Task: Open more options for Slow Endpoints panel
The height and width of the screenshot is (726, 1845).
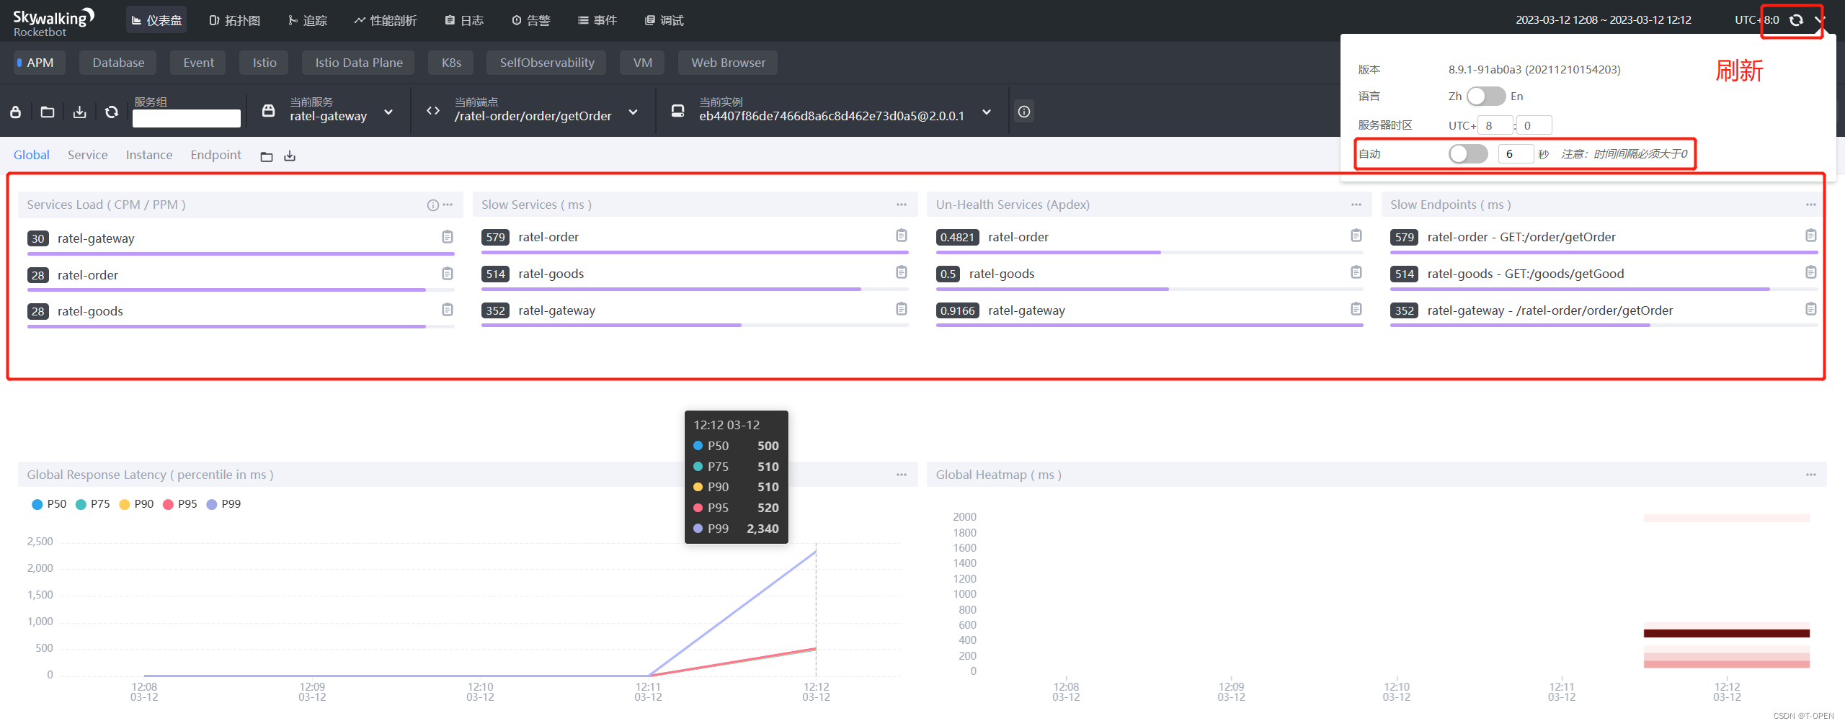Action: [x=1811, y=205]
